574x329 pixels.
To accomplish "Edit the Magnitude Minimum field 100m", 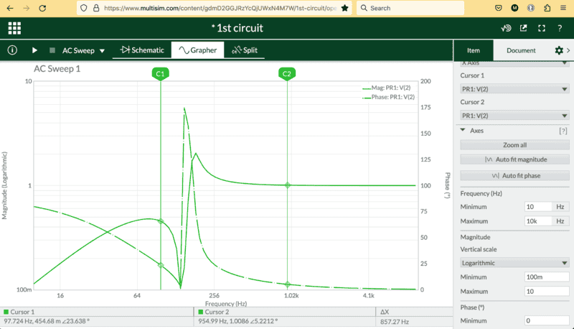I will click(x=547, y=277).
